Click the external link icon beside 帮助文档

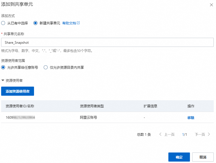[78, 23]
